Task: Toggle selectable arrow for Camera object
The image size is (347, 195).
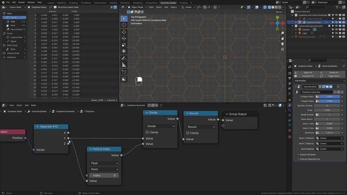Action: tap(332, 29)
